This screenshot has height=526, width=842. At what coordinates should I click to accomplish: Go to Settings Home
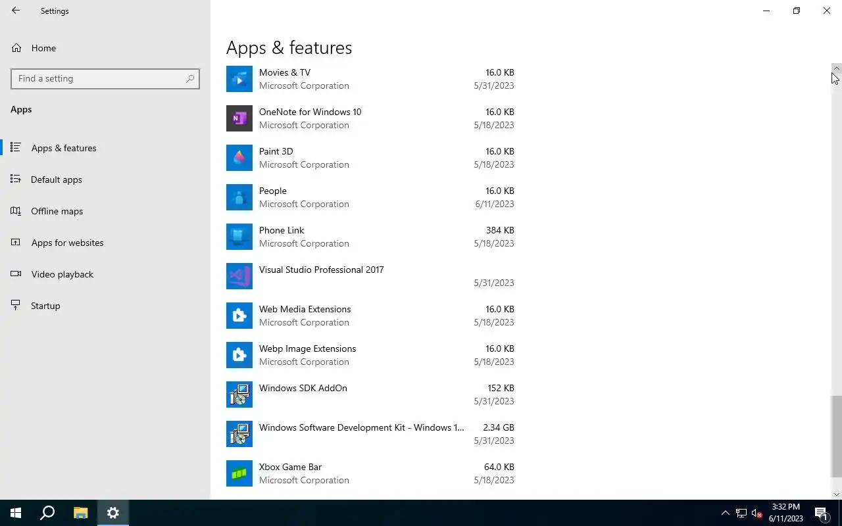point(105,48)
